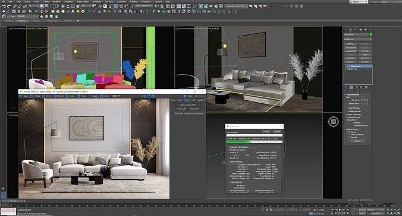Open the Rendering menu
This screenshot has width=402, height=216.
click(x=97, y=2)
